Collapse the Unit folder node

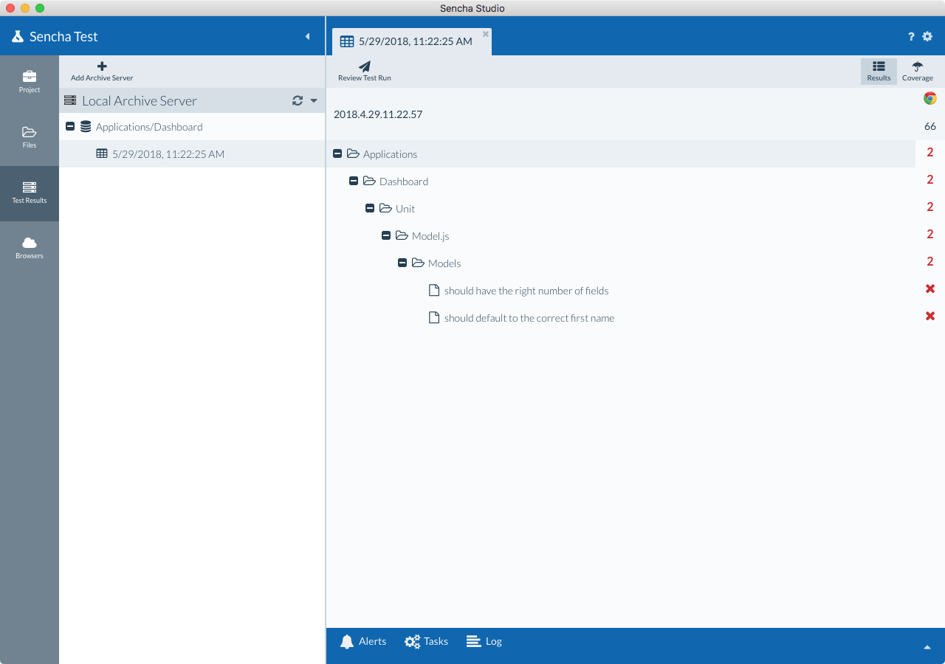tap(370, 209)
